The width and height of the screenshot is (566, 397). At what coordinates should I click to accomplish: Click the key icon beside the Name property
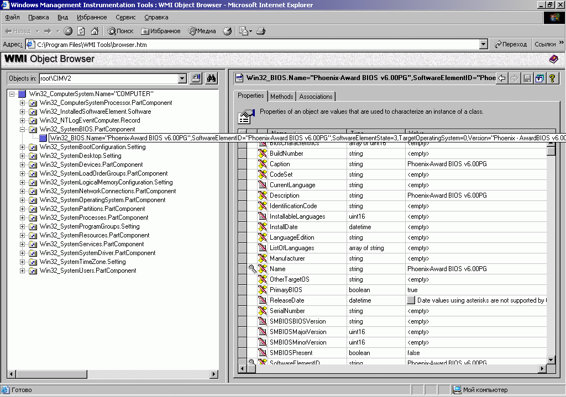coord(252,269)
